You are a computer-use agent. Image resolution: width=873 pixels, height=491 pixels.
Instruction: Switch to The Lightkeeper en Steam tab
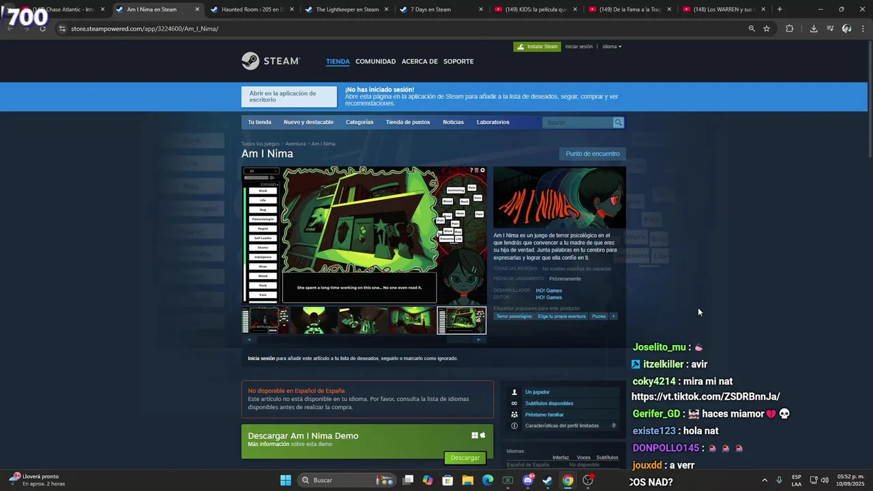tap(346, 10)
